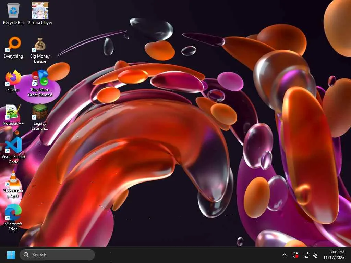
Task: Click the muted volume tray icon
Action: (315, 255)
